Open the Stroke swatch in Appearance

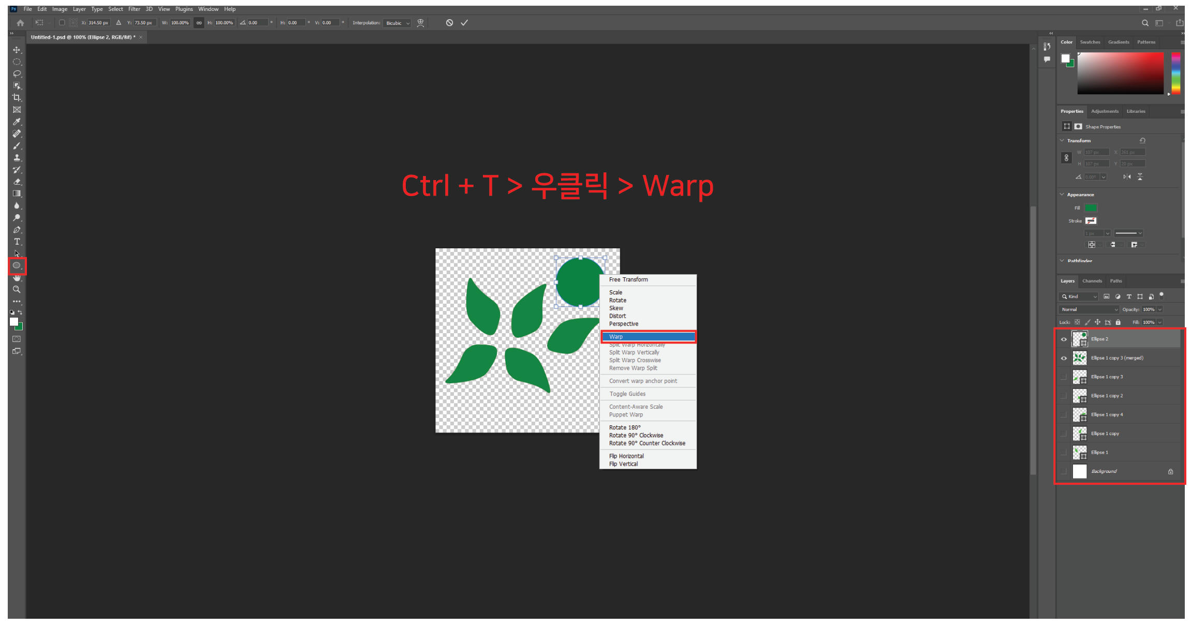coord(1091,221)
